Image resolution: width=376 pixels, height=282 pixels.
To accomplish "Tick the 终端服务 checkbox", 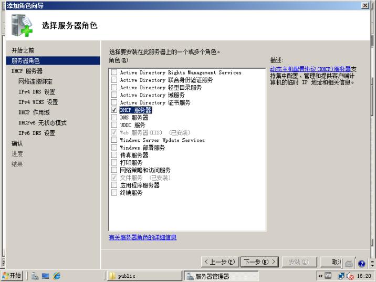I will [x=114, y=193].
